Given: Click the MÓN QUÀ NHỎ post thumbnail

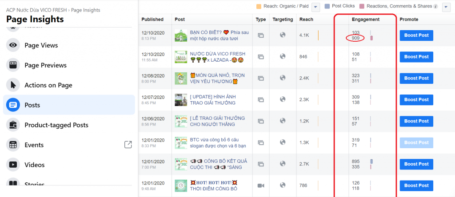Looking at the screenshot, I should click(180, 78).
